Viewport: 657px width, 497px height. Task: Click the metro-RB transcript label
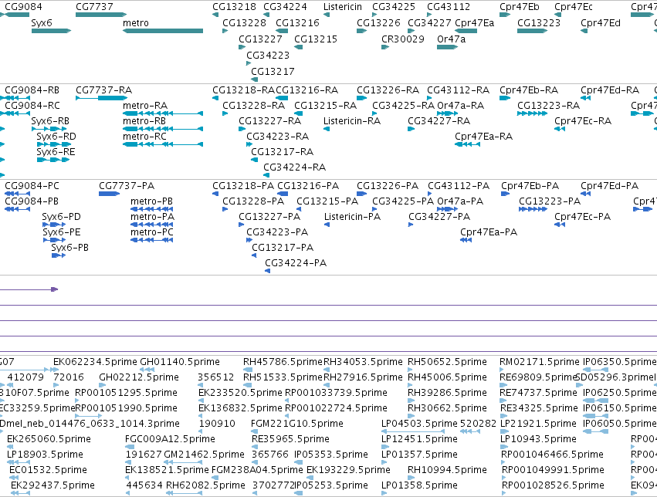pyautogui.click(x=144, y=121)
